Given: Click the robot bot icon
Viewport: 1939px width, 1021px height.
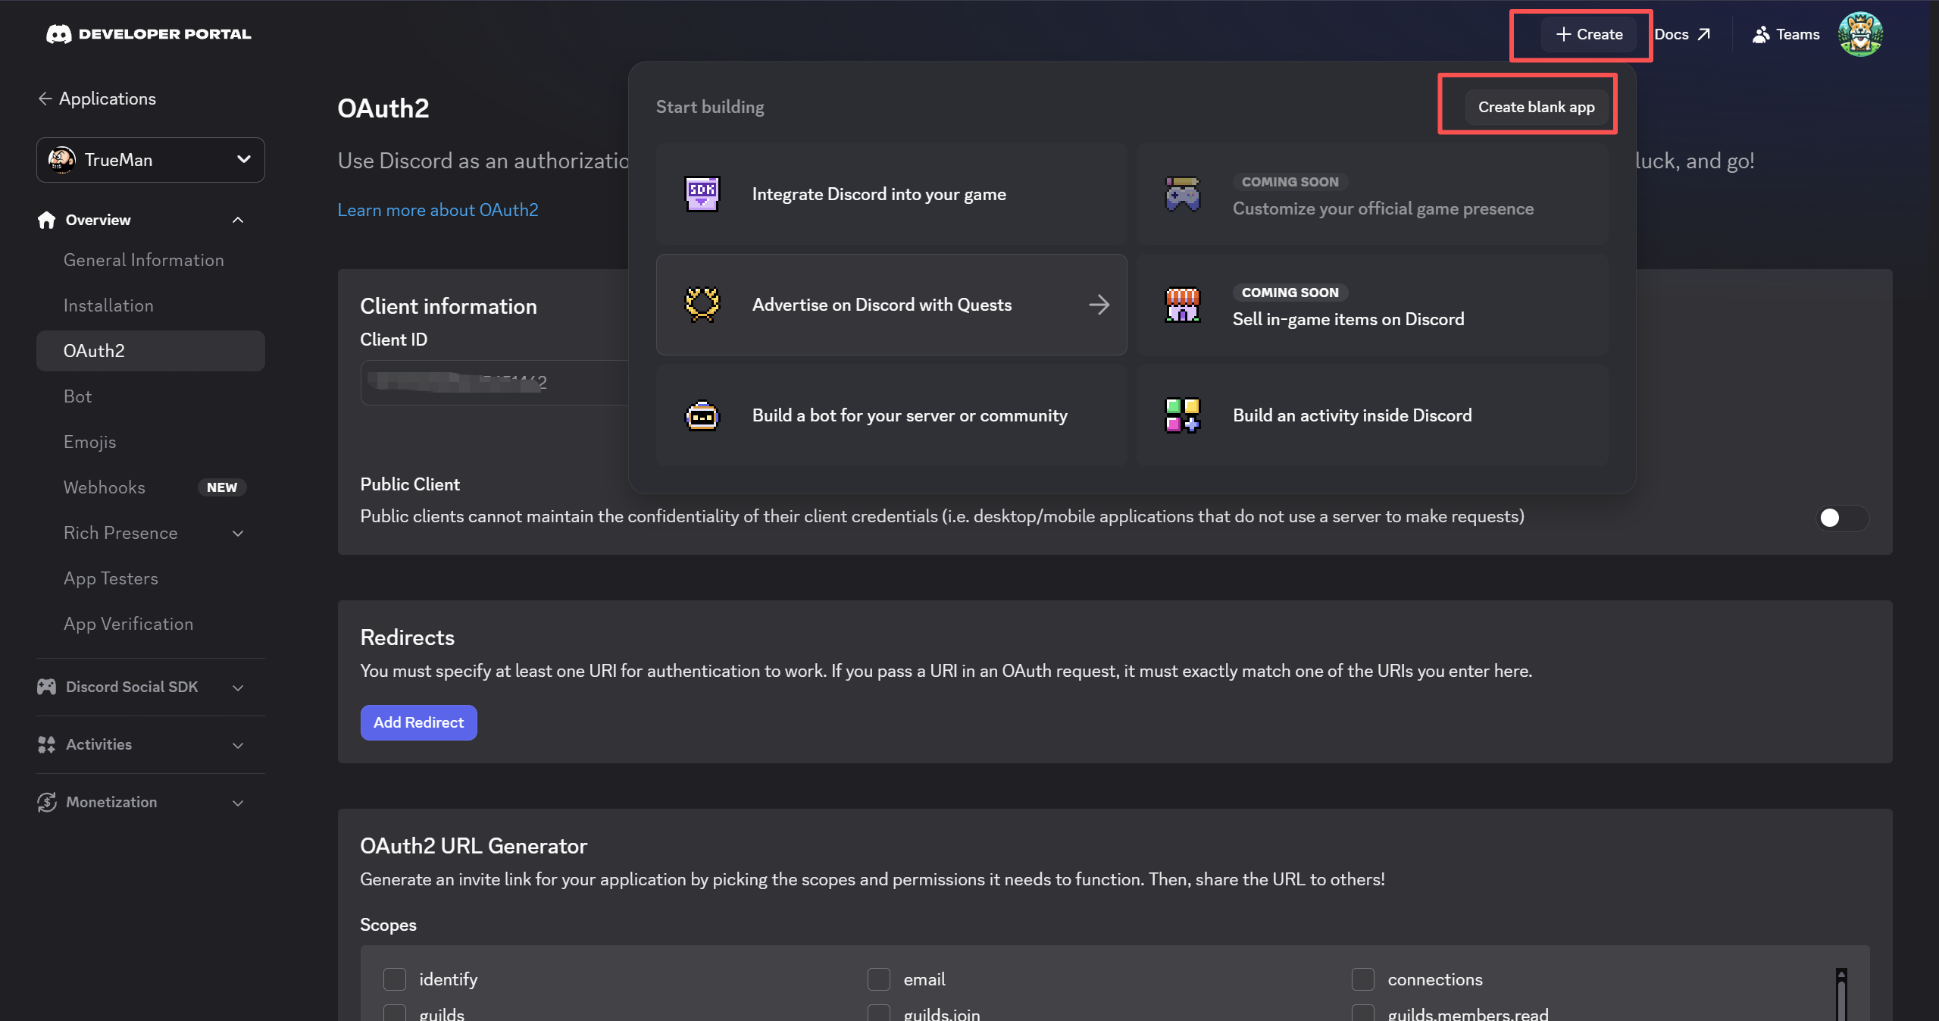Looking at the screenshot, I should 702,415.
